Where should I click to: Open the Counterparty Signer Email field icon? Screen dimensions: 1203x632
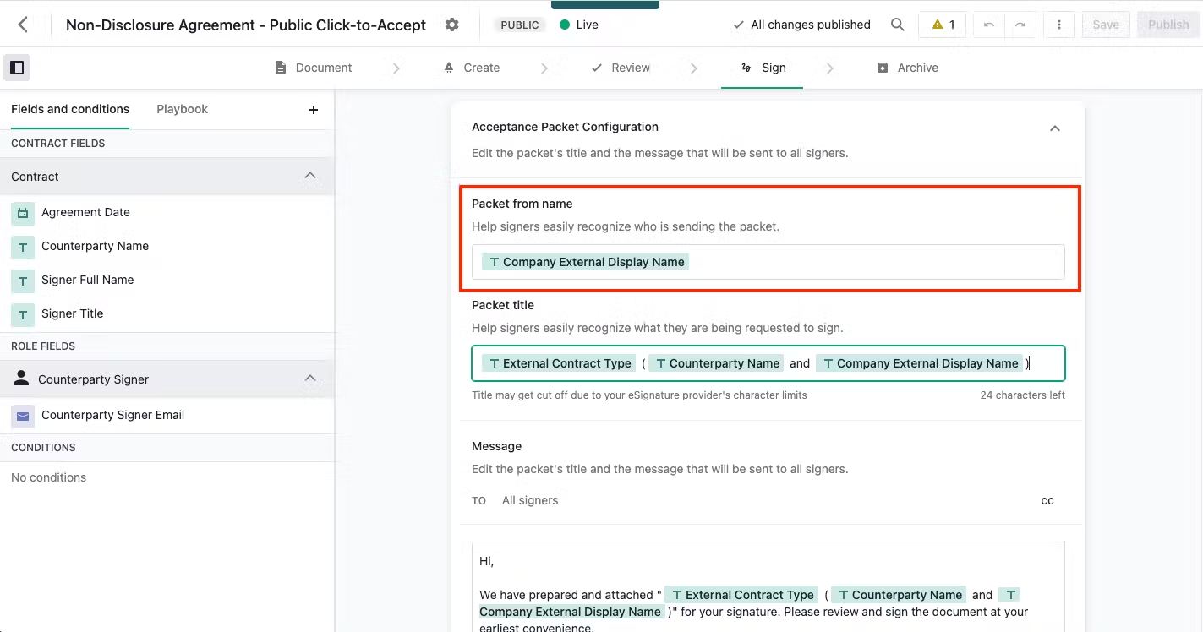click(x=22, y=415)
